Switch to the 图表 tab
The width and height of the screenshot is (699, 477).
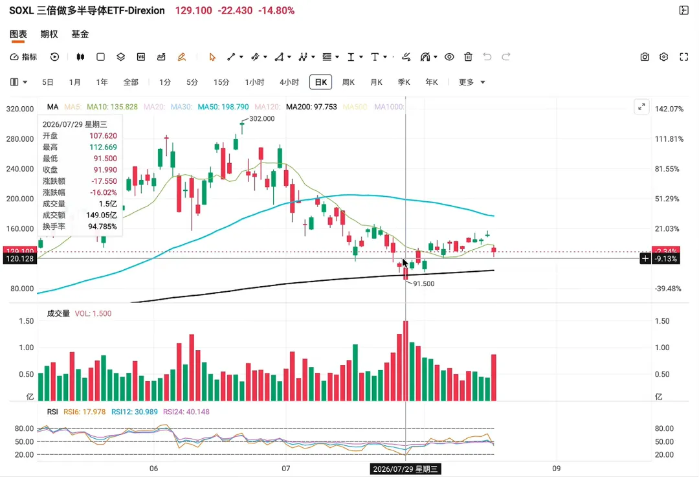18,34
